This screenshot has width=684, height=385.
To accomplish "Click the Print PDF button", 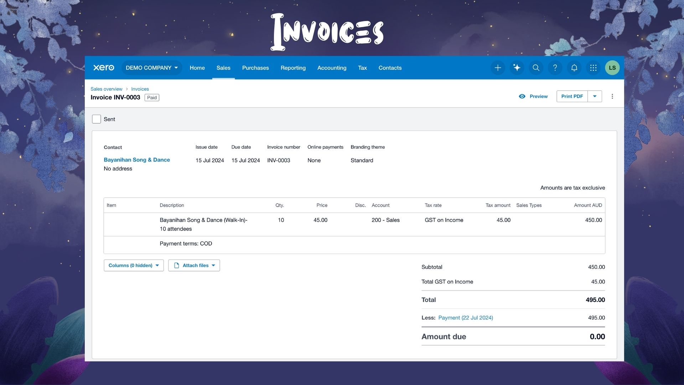I will pyautogui.click(x=572, y=96).
